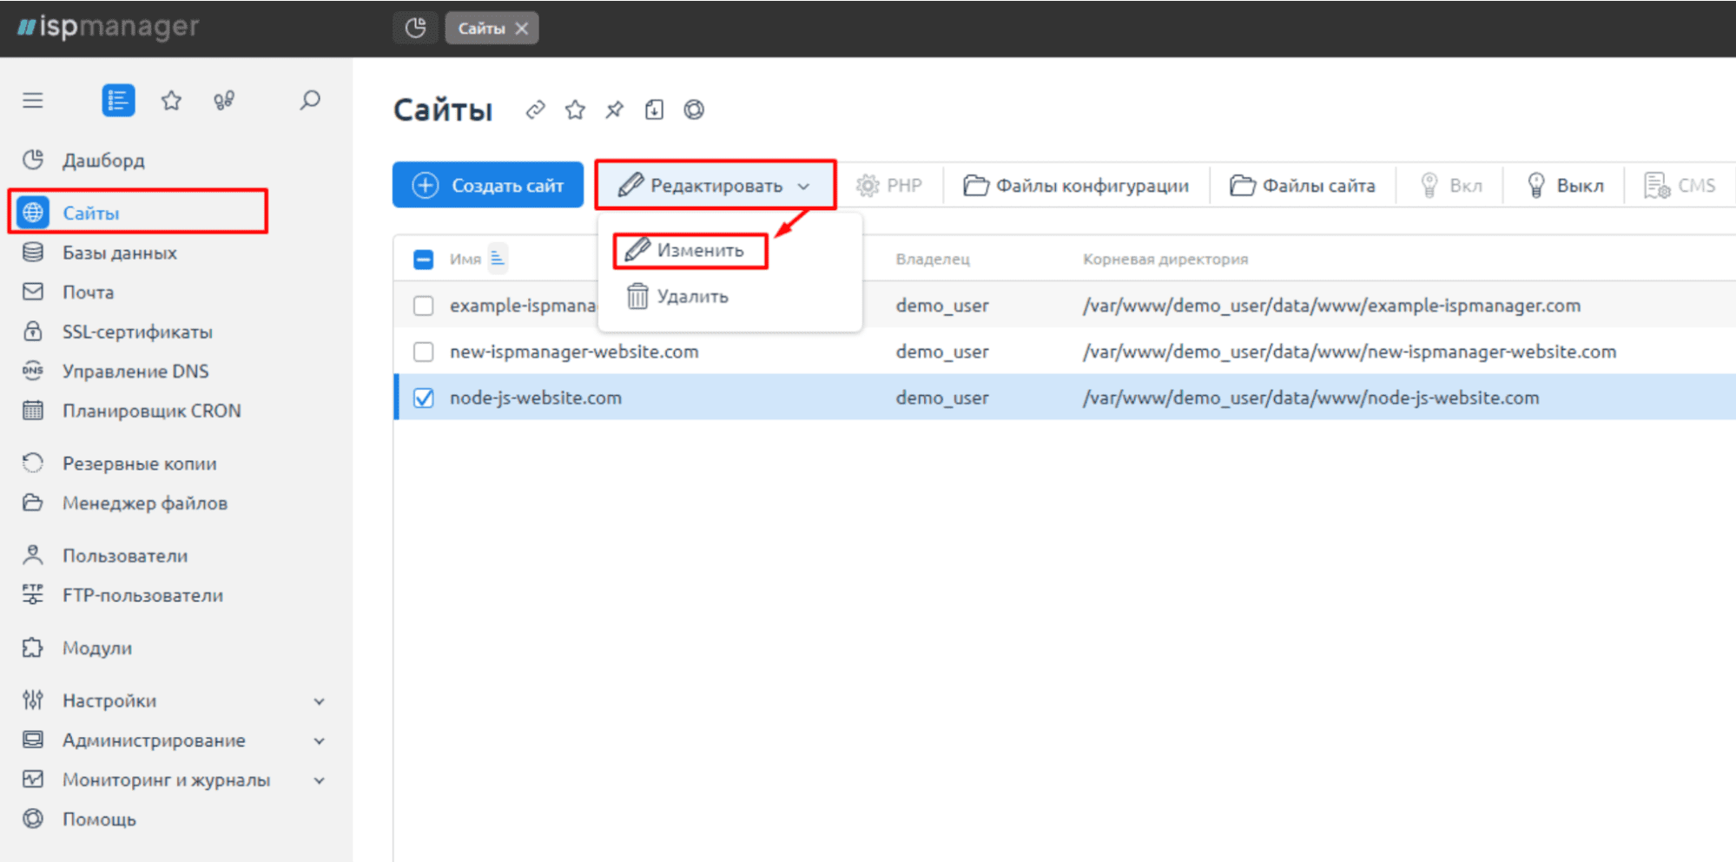Open Управление DNS in sidebar
The height and width of the screenshot is (862, 1736).
coord(136,371)
